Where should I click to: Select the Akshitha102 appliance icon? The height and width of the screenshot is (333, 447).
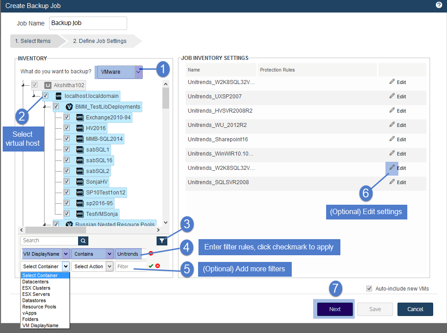tap(48, 85)
